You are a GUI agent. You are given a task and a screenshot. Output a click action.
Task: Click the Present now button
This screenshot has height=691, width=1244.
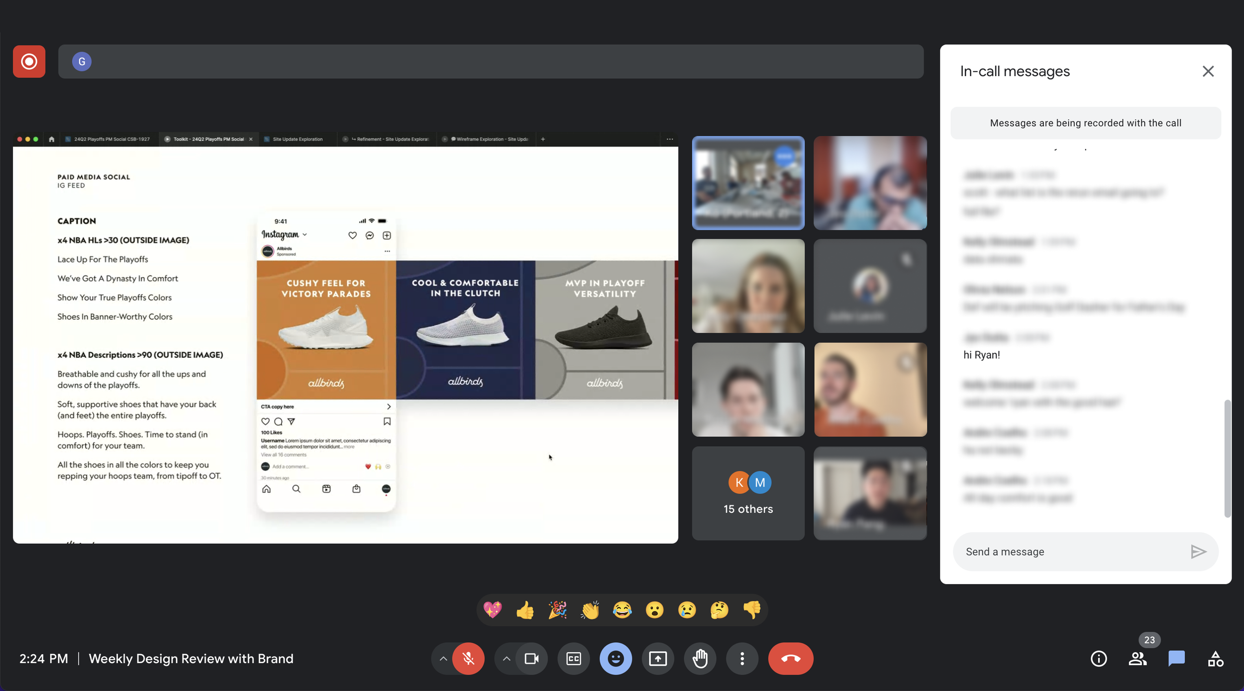(x=658, y=659)
